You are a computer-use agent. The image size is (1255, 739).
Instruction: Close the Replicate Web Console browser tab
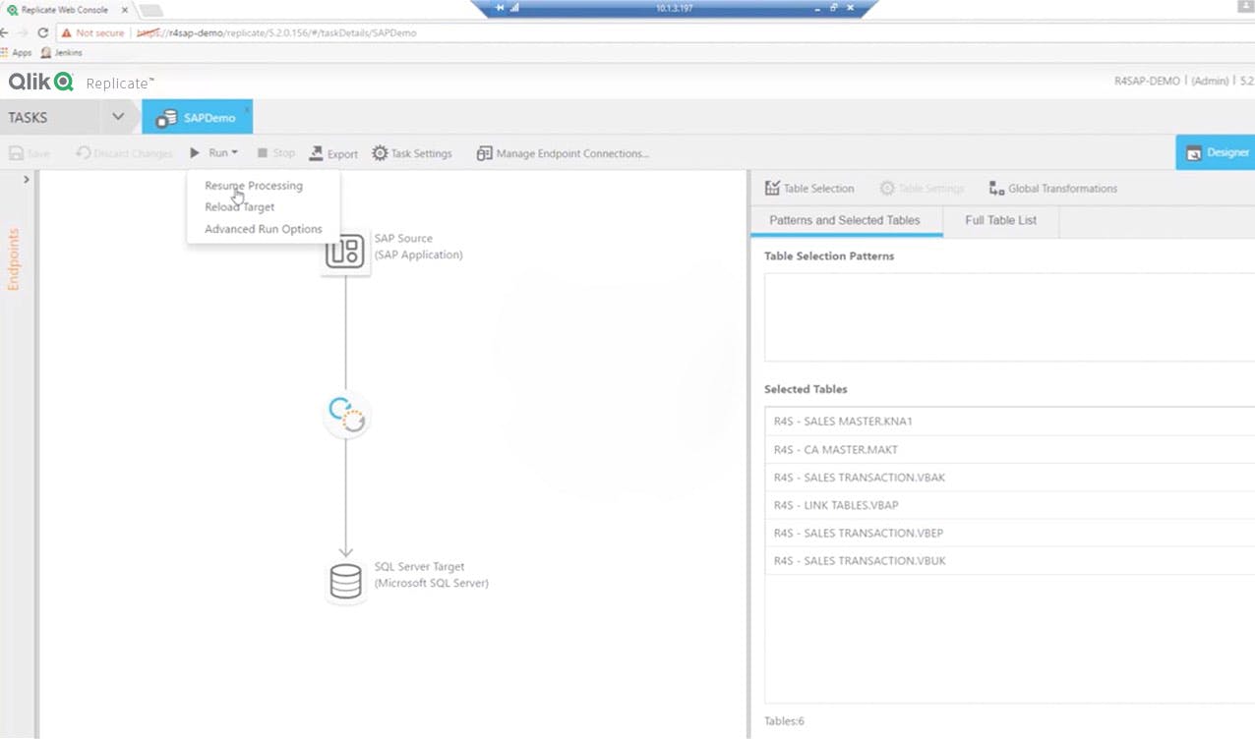125,10
